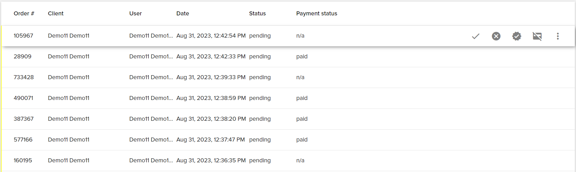
Task: Mark order 105967 verified via the badge icon
Action: pyautogui.click(x=517, y=36)
